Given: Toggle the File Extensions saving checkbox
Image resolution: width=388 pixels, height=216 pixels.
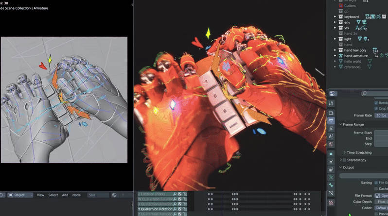Looking at the screenshot, I should tap(376, 183).
